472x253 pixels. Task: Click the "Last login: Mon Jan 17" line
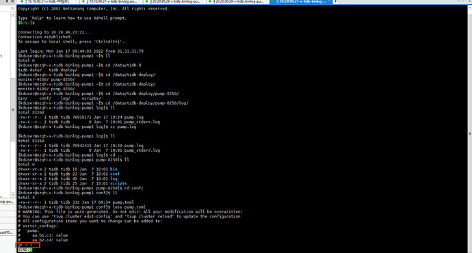pos(80,51)
